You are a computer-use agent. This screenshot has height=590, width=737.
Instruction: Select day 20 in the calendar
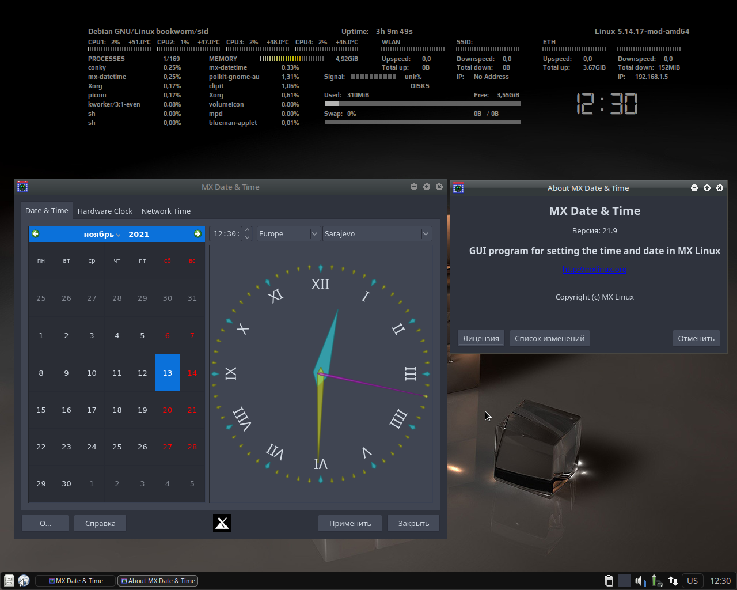(x=168, y=410)
